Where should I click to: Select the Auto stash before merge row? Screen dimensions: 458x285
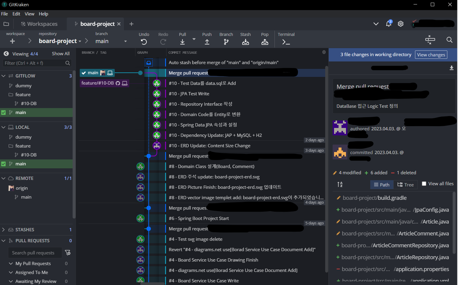click(x=224, y=63)
